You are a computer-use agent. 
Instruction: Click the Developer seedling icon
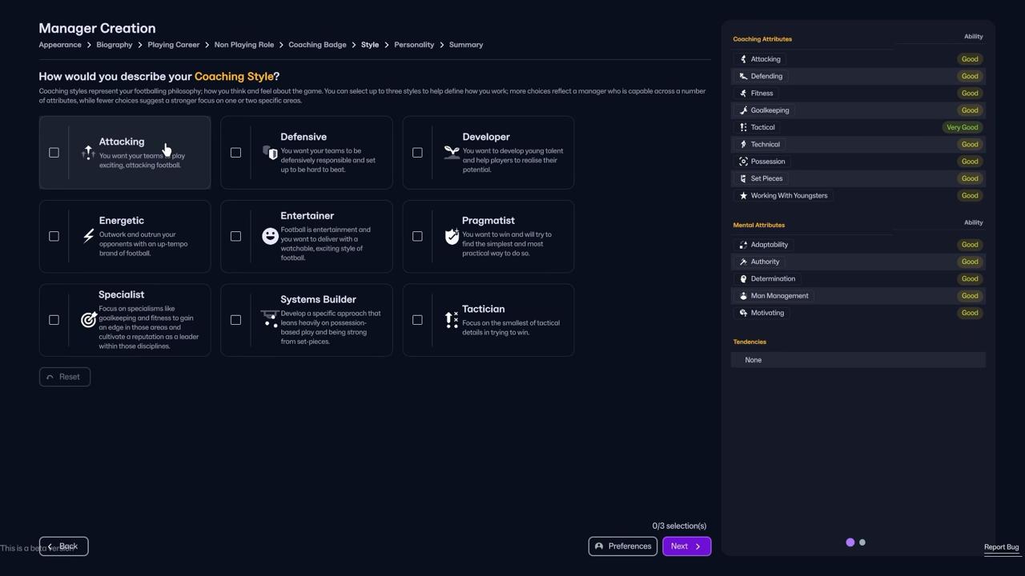coord(452,153)
